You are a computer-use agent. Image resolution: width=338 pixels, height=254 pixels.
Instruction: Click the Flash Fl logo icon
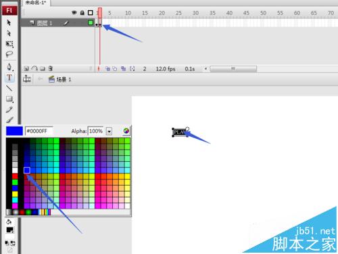tap(9, 10)
